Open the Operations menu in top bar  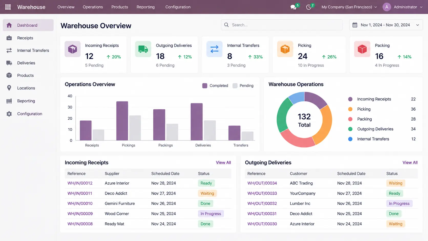93,7
